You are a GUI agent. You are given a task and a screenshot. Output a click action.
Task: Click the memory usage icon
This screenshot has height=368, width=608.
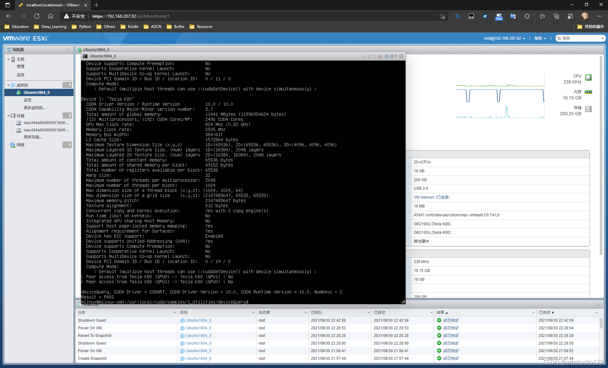click(x=588, y=92)
